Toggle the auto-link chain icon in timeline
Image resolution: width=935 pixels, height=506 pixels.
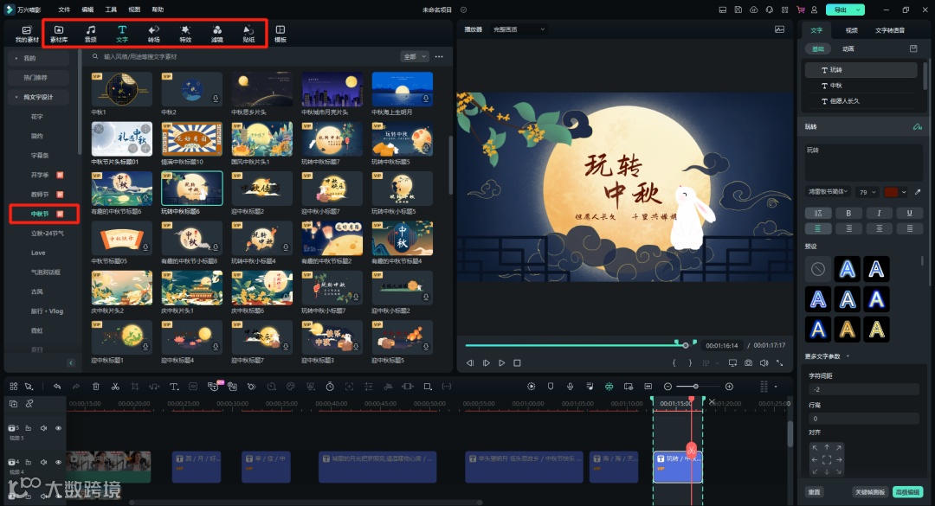pos(29,403)
